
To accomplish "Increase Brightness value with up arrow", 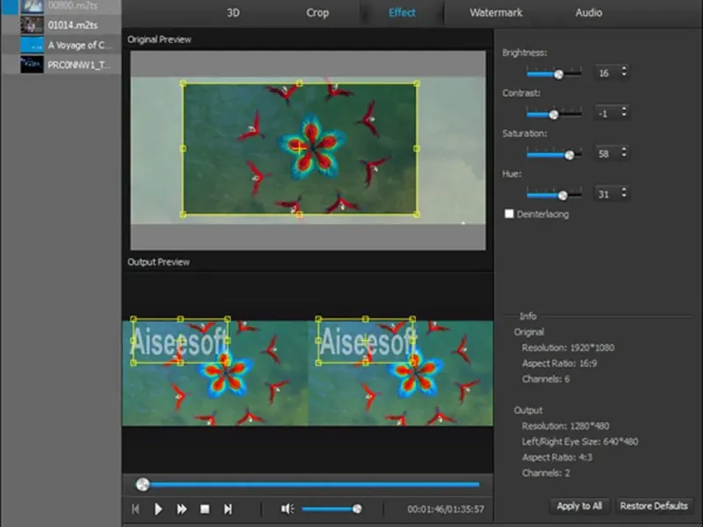I will pyautogui.click(x=624, y=69).
